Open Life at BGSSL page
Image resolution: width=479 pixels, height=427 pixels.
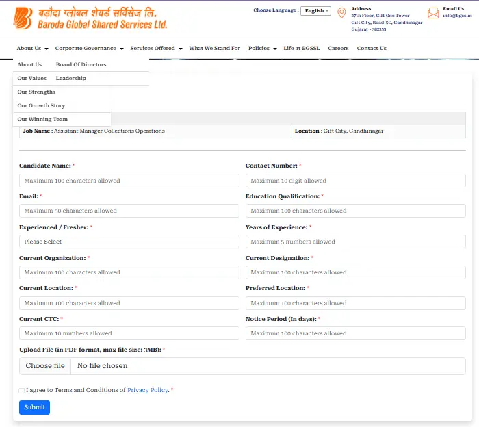pos(301,49)
